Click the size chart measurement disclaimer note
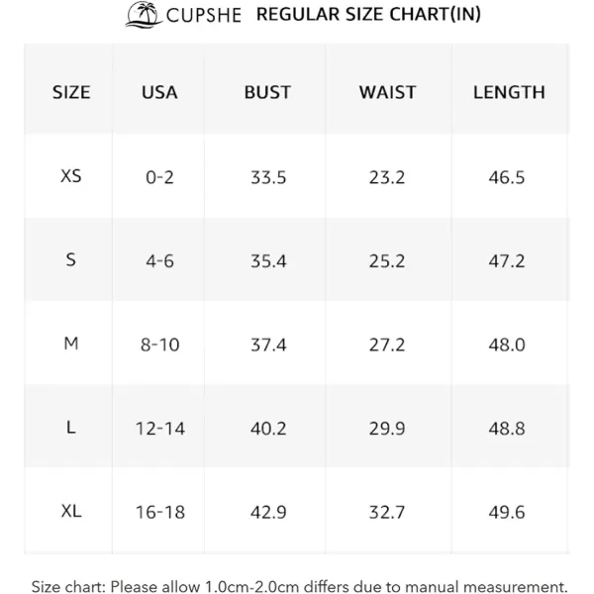The image size is (594, 594). [299, 586]
